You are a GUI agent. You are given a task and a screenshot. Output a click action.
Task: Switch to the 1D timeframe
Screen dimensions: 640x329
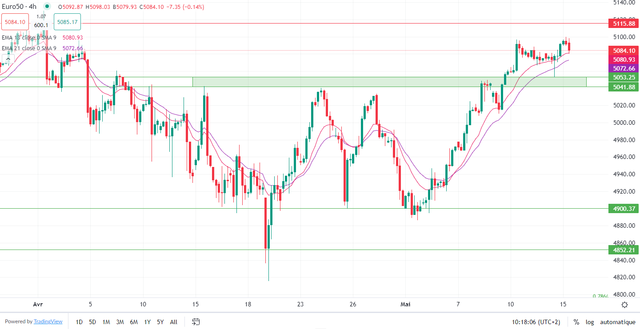pyautogui.click(x=79, y=322)
